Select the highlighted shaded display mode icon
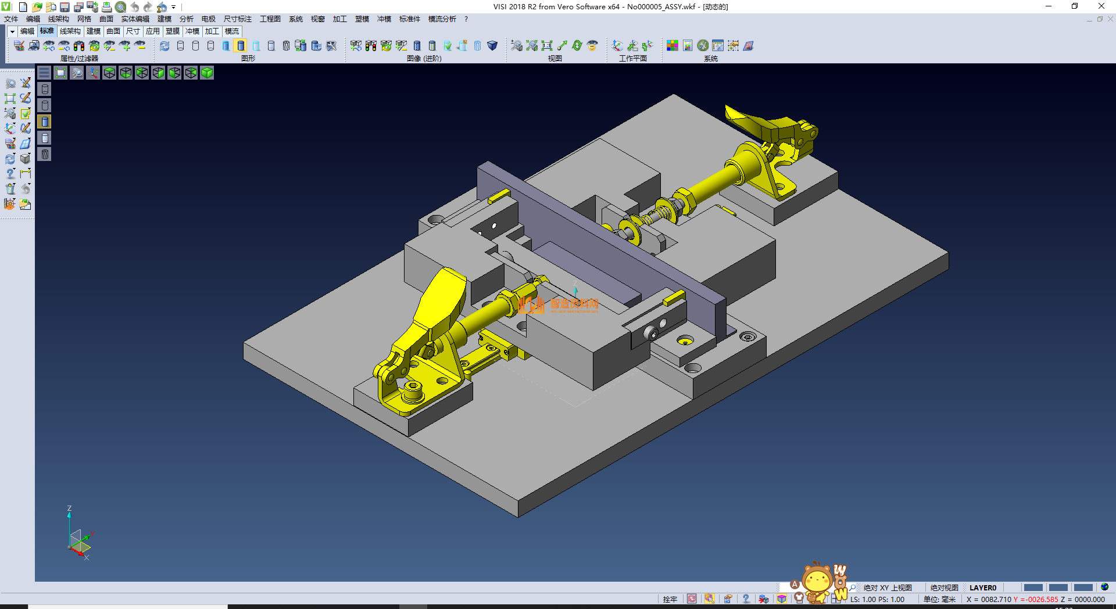 (241, 46)
